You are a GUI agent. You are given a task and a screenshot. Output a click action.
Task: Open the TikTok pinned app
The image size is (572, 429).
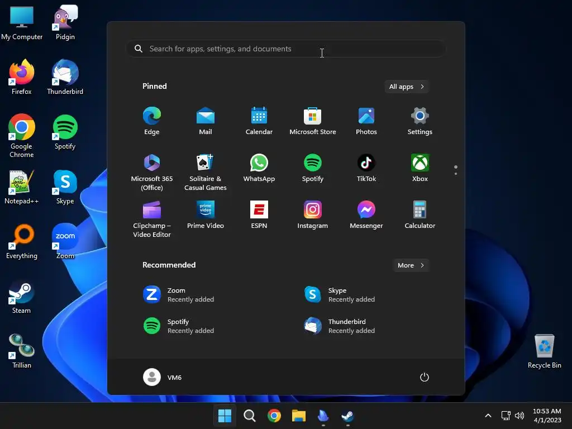366,168
